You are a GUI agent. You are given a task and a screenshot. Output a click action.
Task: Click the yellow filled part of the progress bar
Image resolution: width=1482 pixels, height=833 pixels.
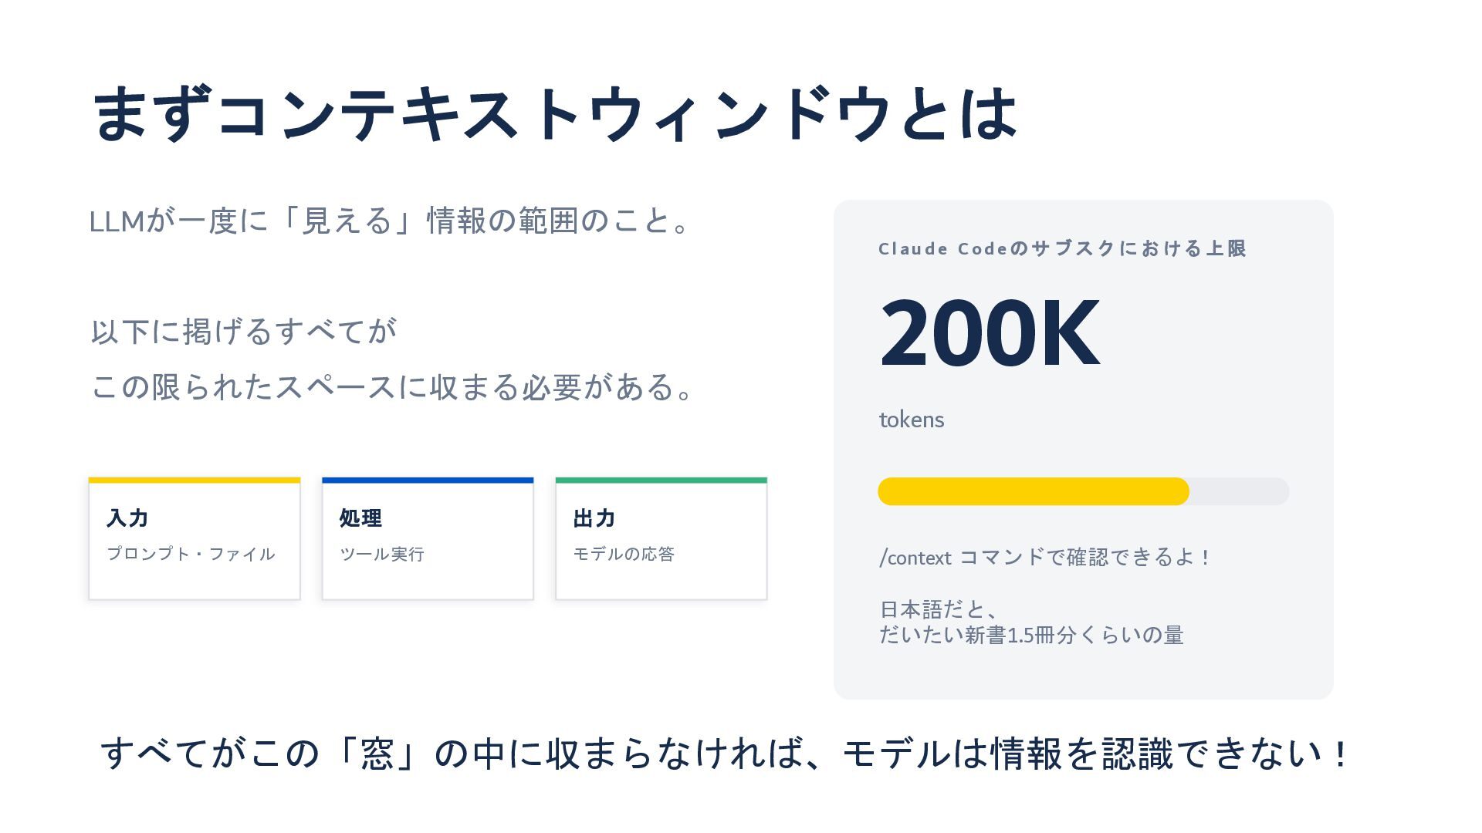(1033, 491)
